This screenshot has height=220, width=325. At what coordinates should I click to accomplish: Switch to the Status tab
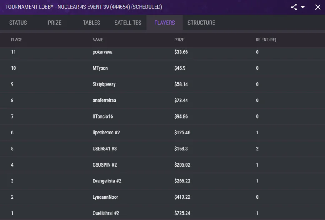[x=18, y=23]
